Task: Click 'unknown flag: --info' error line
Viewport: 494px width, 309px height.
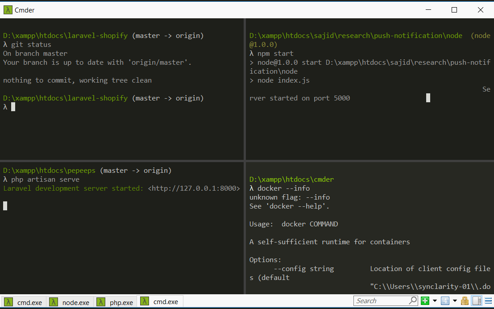Action: pos(290,197)
